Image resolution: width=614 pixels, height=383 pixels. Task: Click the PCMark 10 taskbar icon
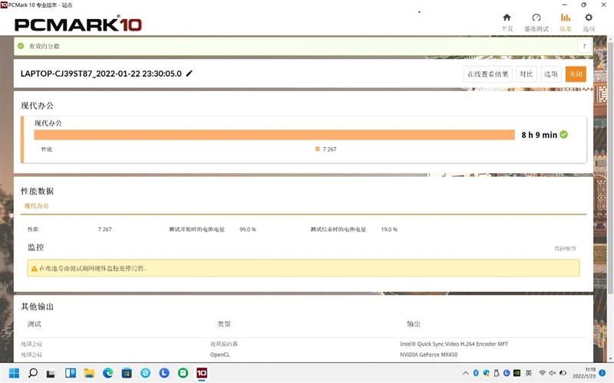[x=202, y=373]
